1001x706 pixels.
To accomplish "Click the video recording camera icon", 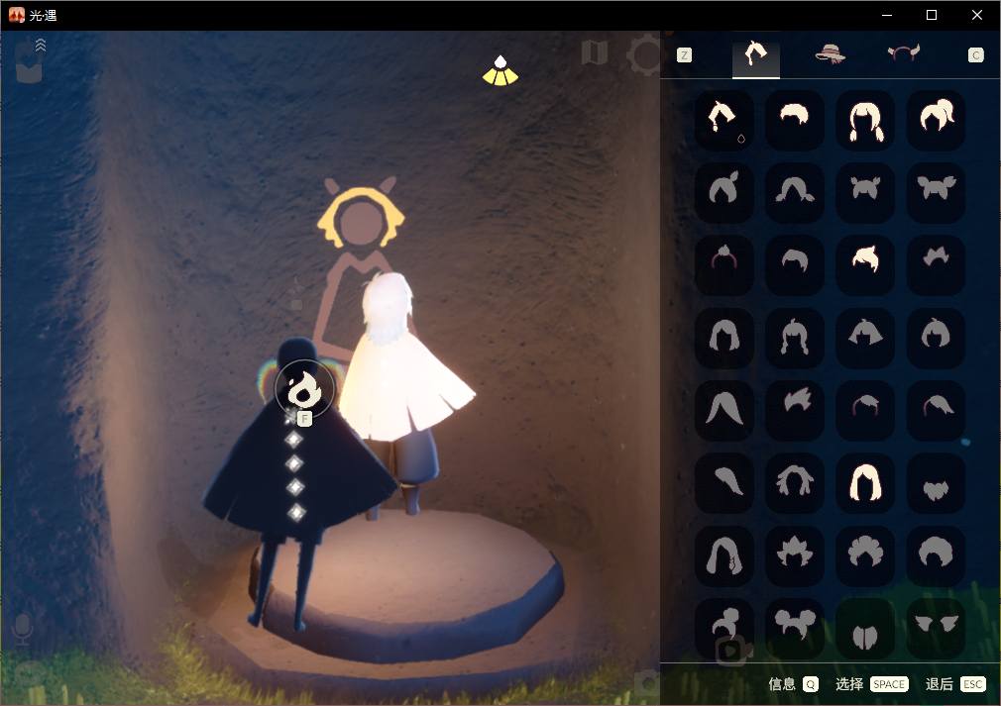I will pyautogui.click(x=731, y=651).
